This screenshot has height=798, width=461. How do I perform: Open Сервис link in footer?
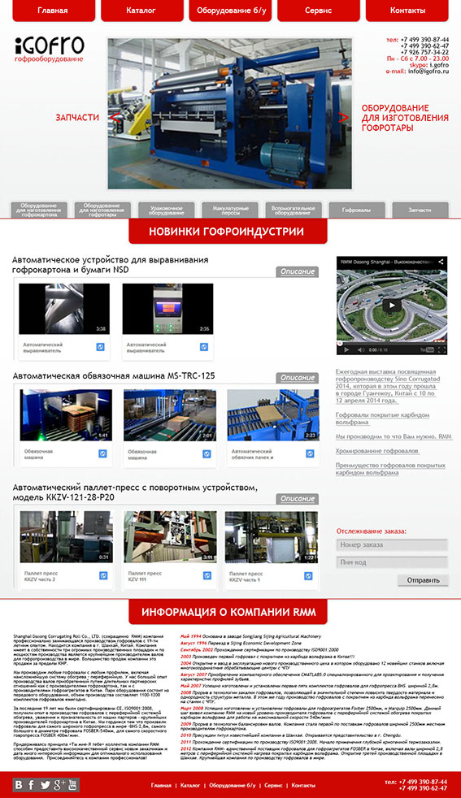point(273,785)
